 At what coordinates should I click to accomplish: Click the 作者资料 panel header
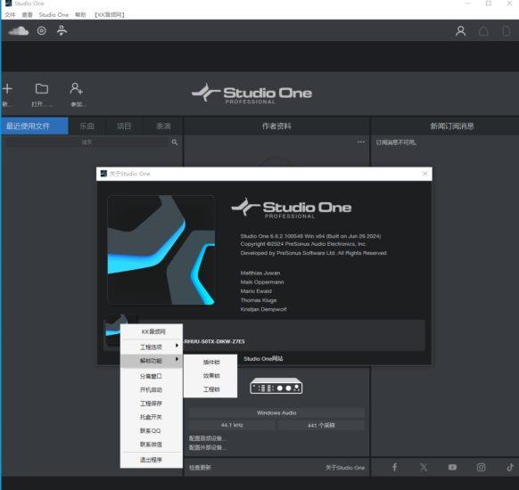tap(276, 126)
